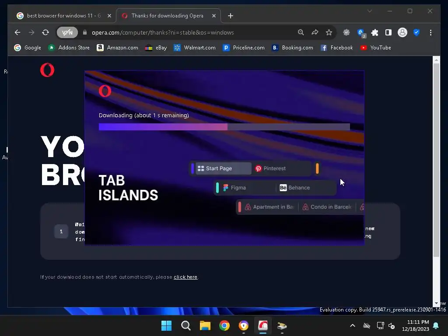Go back with the browser back arrow
This screenshot has width=448, height=336.
point(17,32)
